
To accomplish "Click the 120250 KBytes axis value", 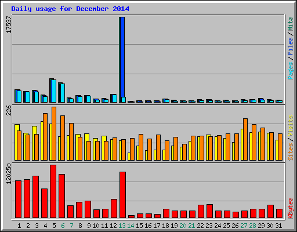I will (x=9, y=173).
